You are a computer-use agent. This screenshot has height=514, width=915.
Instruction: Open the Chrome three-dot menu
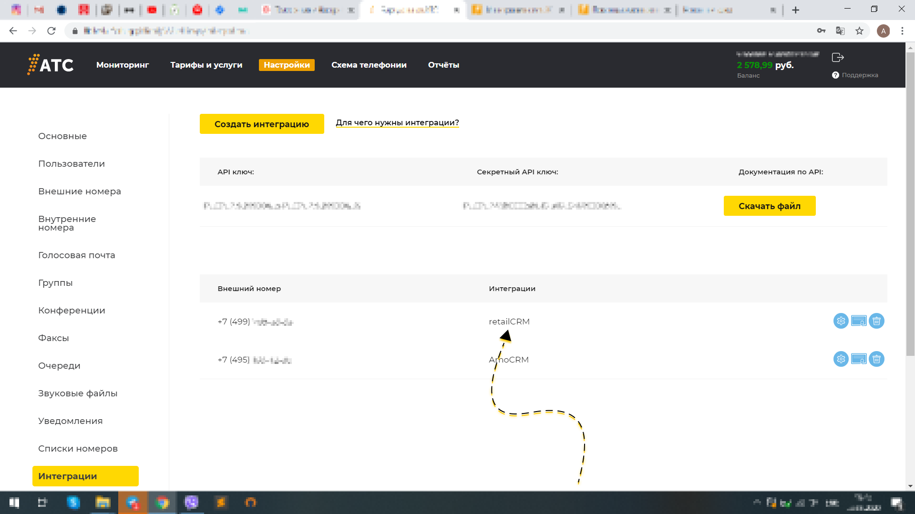[x=902, y=30]
